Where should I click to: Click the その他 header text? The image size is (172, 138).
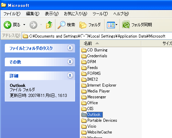[x=15, y=62]
